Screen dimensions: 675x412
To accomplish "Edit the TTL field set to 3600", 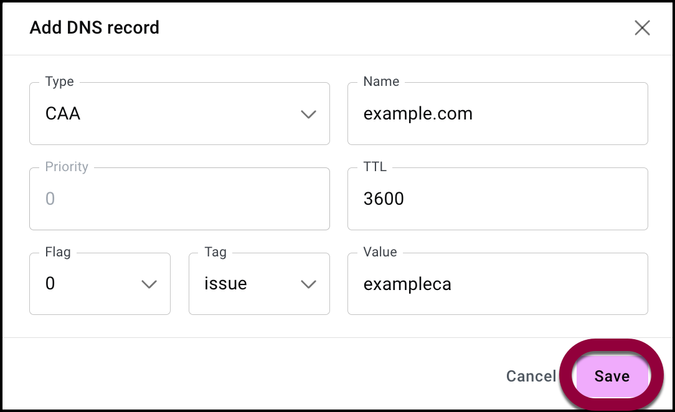I will pos(497,199).
